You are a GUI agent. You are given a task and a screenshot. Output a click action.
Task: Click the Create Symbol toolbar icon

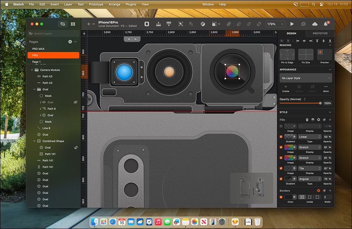(x=147, y=24)
